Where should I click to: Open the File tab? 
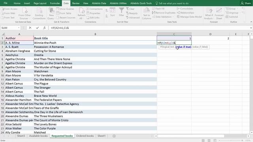coord(6,3)
